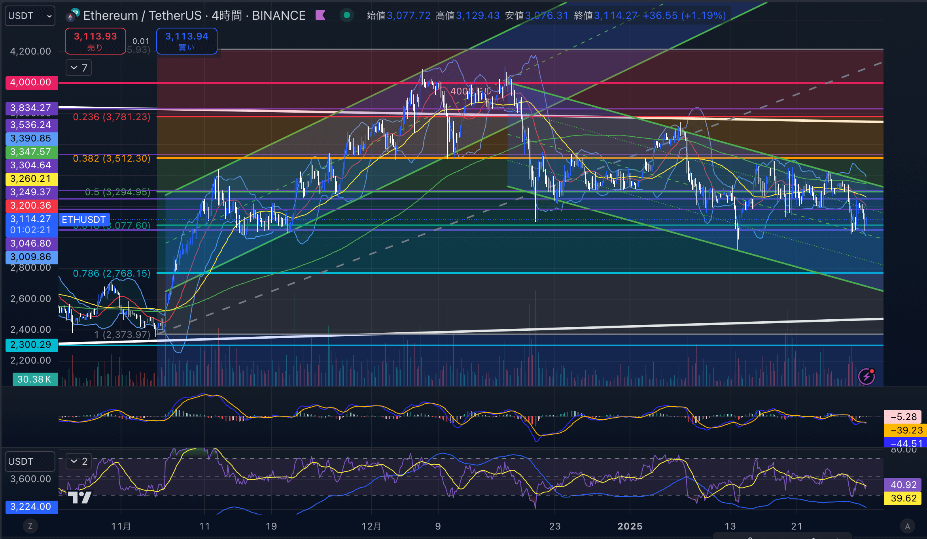Click the RSI 39.62 yellow value label
The width and height of the screenshot is (927, 539).
click(x=903, y=498)
